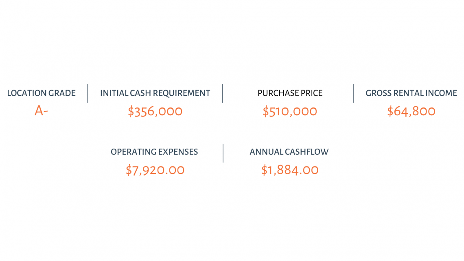Click the GROSS RENTAL INCOME heading
The height and width of the screenshot is (261, 464).
(411, 93)
